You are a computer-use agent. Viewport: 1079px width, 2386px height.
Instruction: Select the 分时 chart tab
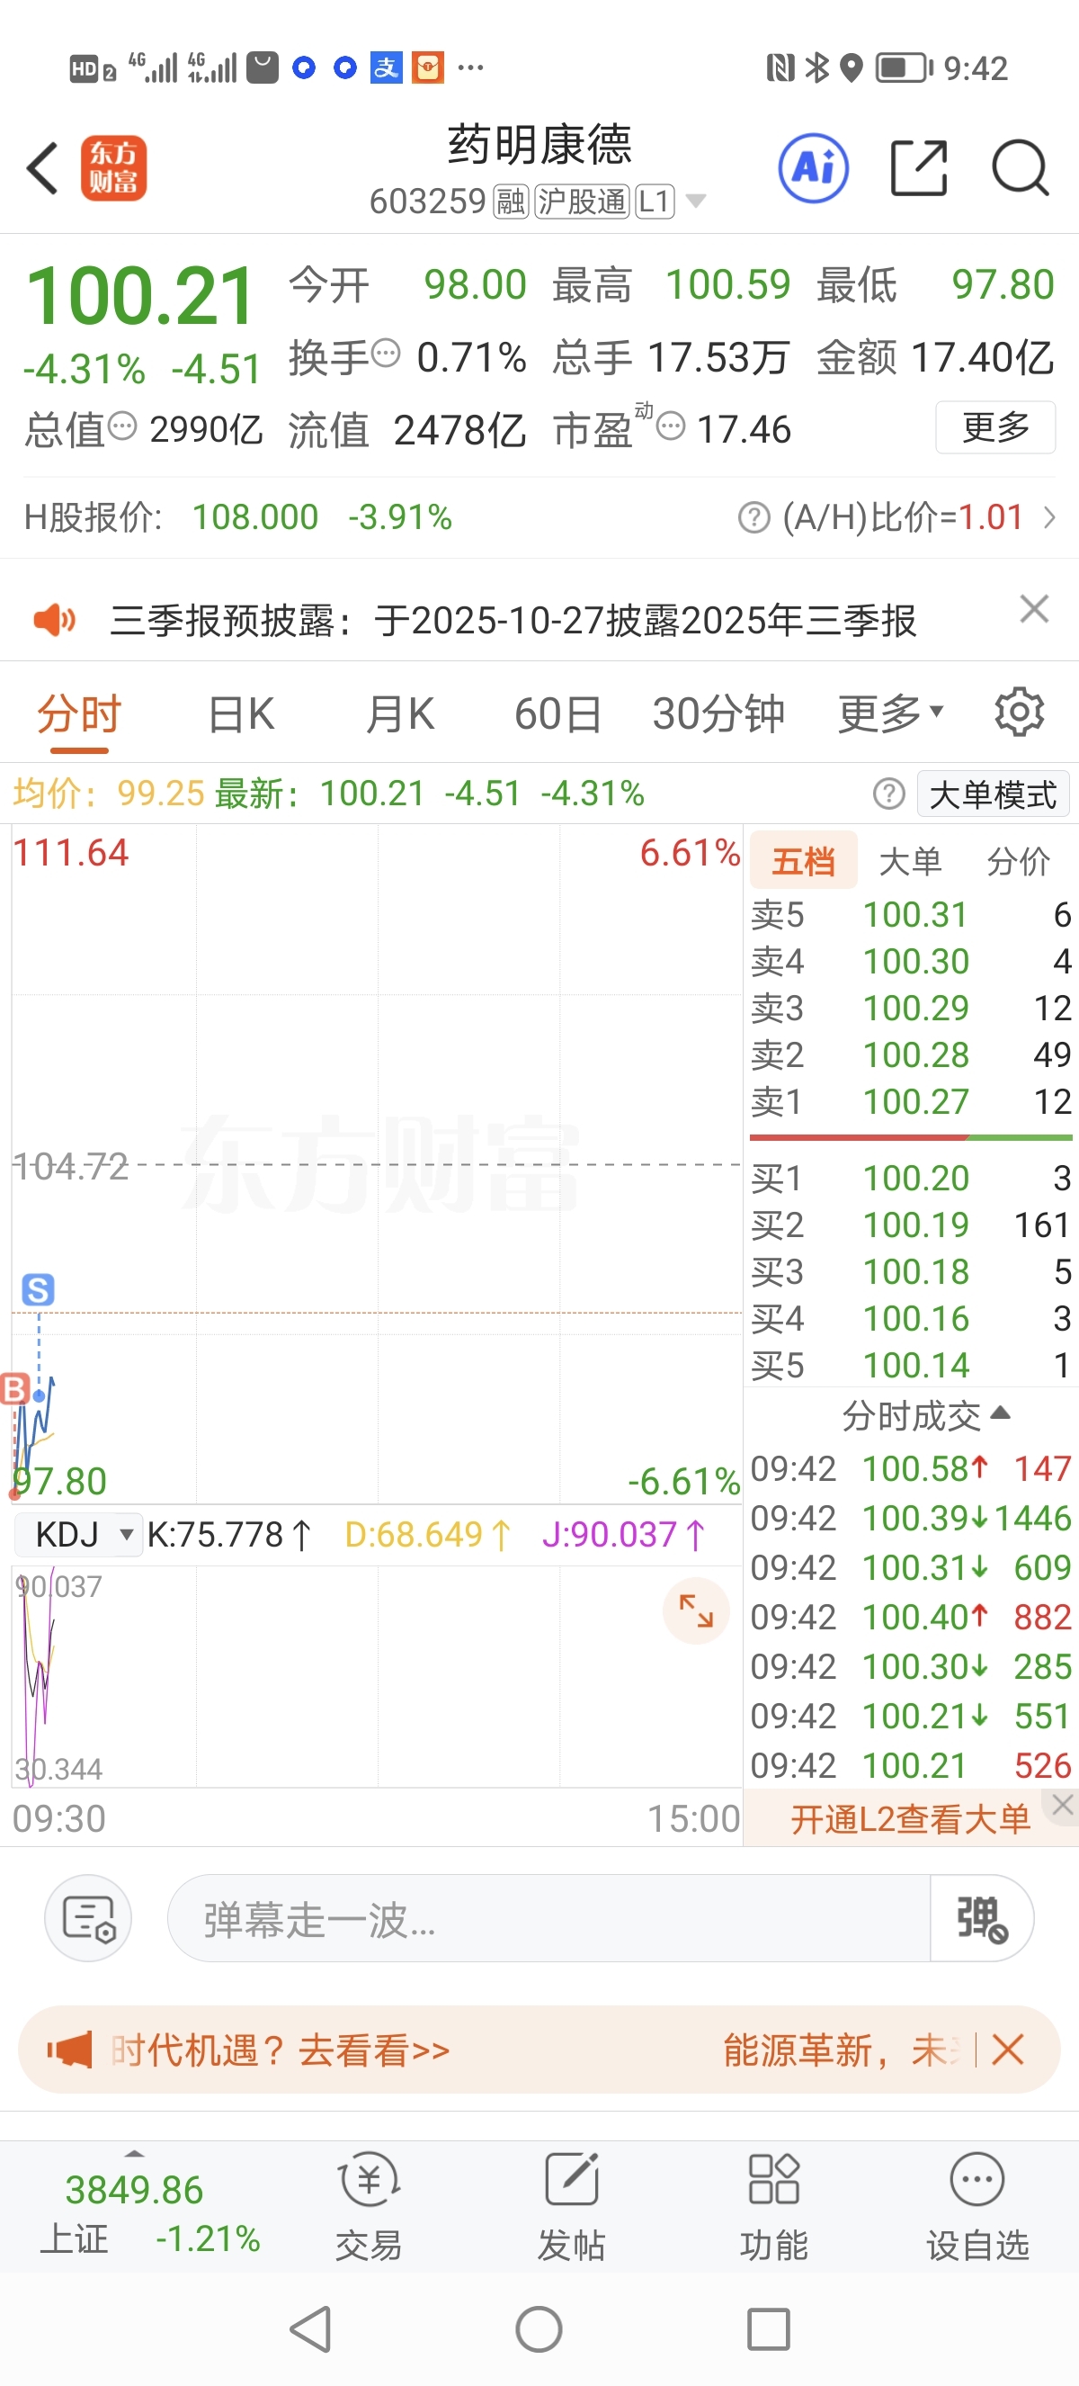tap(80, 715)
